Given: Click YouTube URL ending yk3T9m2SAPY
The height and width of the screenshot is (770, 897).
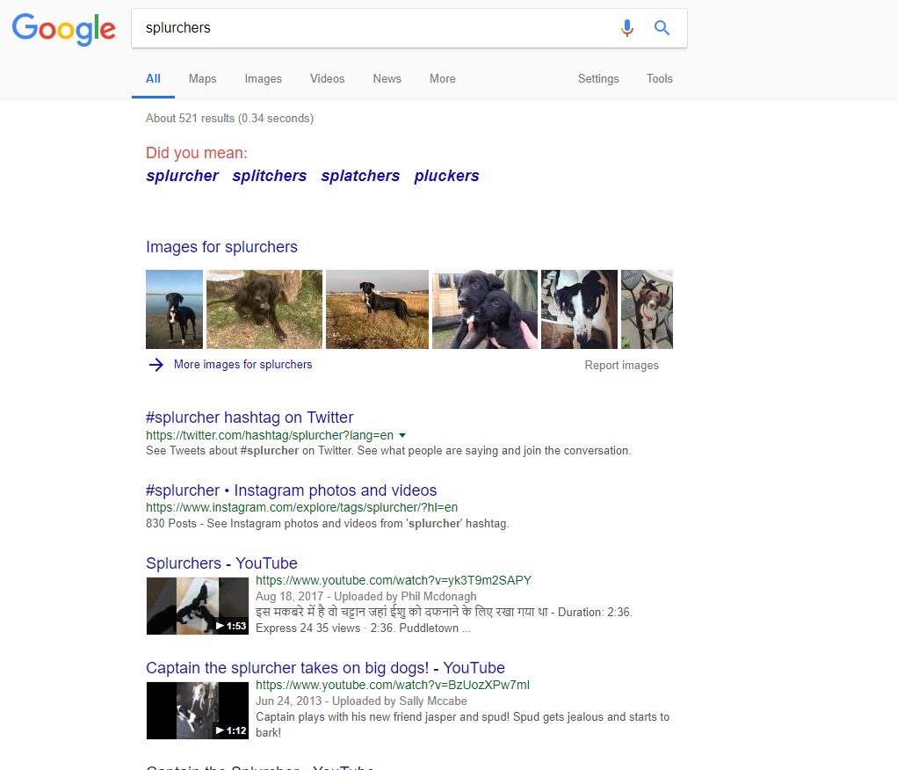Looking at the screenshot, I should coord(394,580).
